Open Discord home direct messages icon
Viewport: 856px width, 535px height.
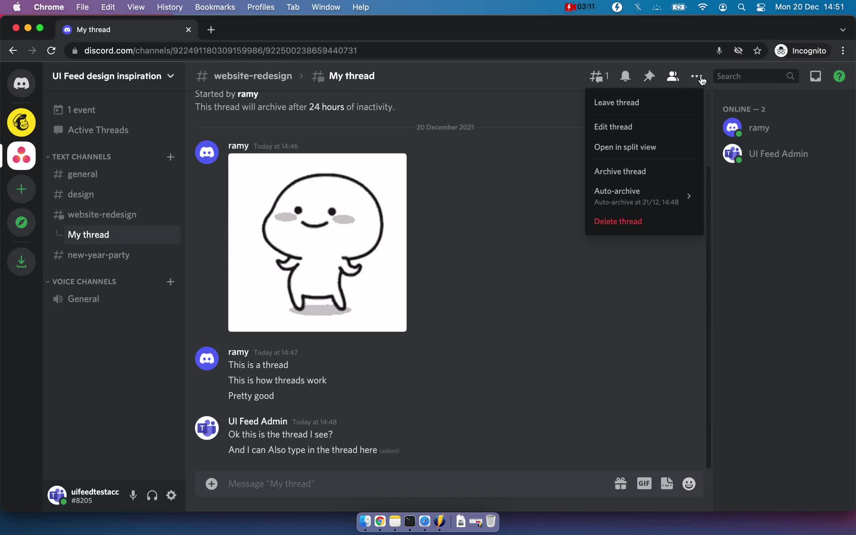tap(21, 83)
